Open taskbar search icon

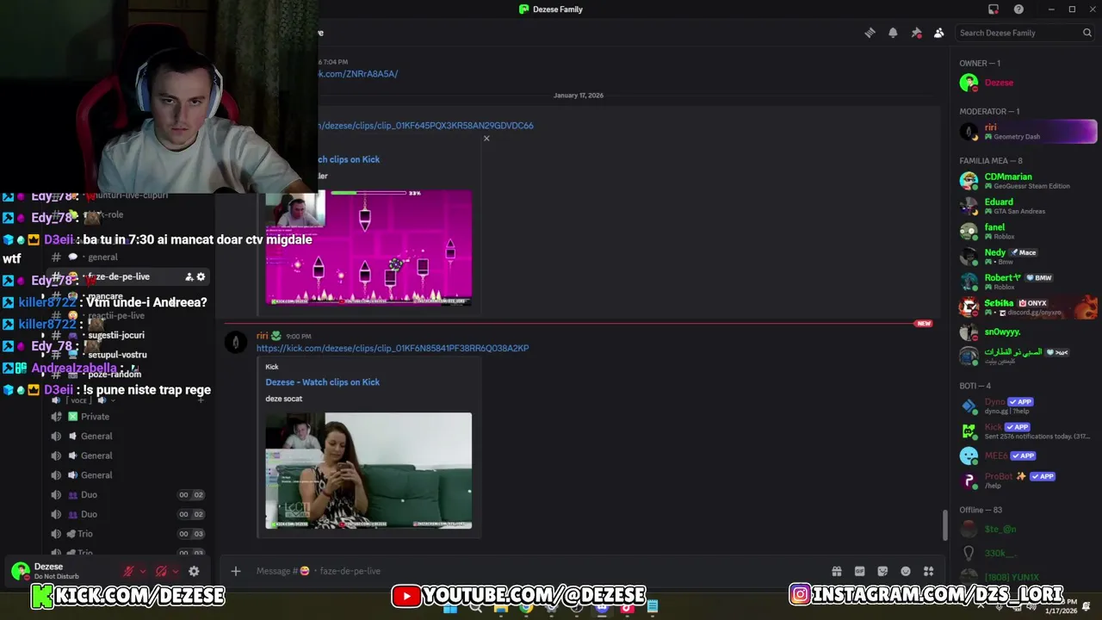[x=475, y=608]
